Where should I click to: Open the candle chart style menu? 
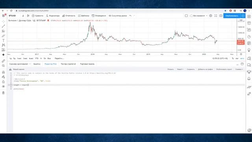click(28, 16)
